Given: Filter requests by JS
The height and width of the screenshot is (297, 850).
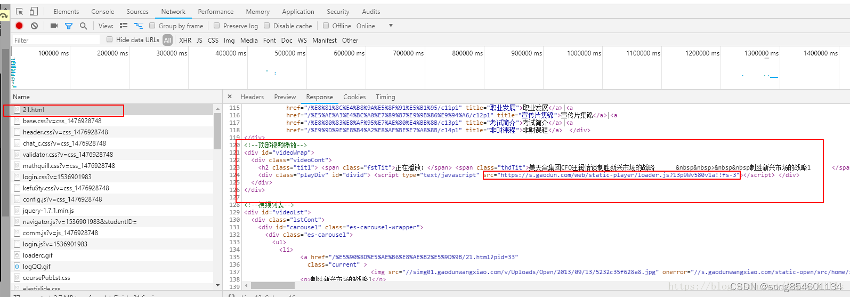Looking at the screenshot, I should click(199, 40).
